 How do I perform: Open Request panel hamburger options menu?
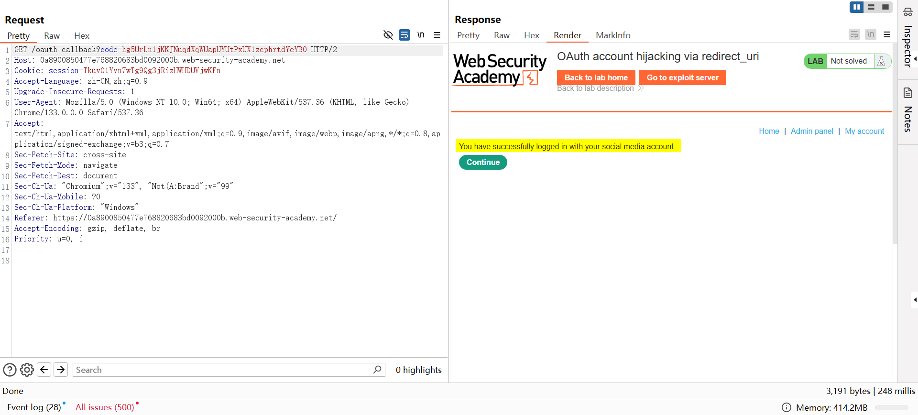pyautogui.click(x=437, y=35)
